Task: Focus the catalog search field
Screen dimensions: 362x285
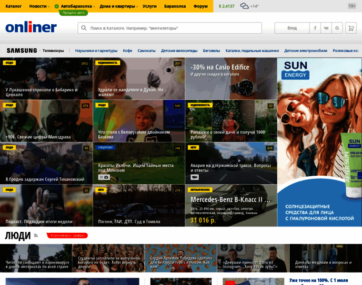Action: point(170,28)
